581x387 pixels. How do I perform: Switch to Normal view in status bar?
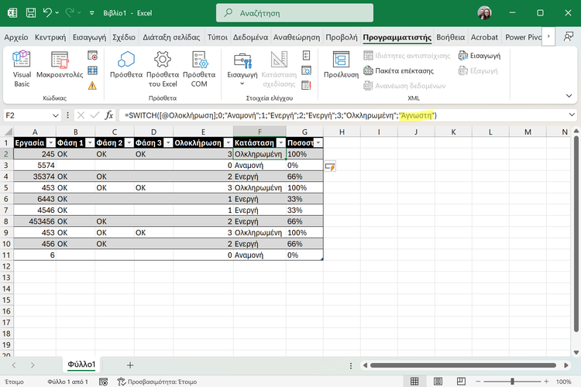pyautogui.click(x=416, y=382)
